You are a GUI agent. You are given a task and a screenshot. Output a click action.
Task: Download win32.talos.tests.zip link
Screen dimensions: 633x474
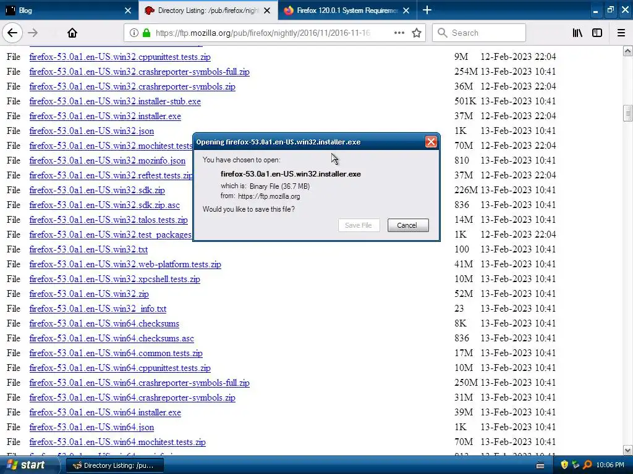tap(109, 220)
